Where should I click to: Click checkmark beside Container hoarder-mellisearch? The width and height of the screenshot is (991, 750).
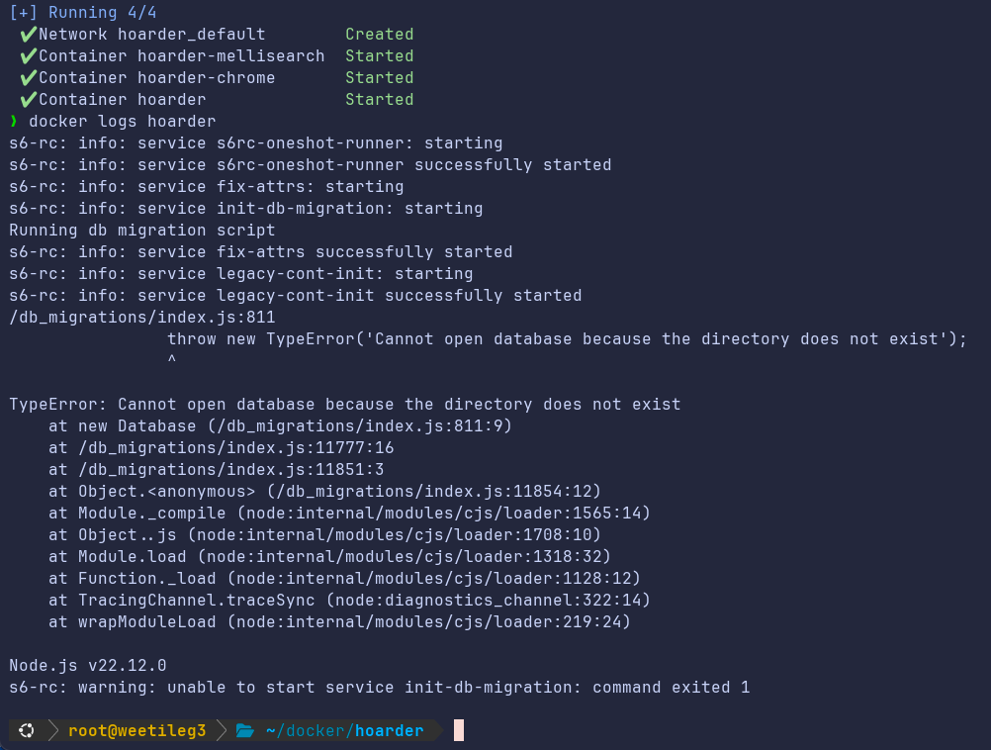tap(28, 56)
